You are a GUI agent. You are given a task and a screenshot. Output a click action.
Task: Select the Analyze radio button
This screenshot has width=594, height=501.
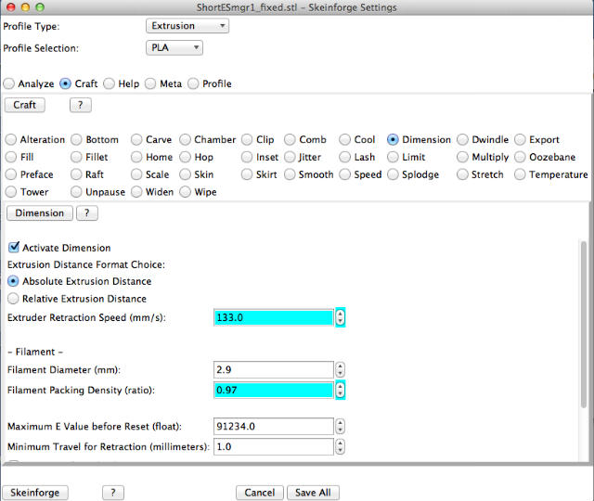coord(9,83)
